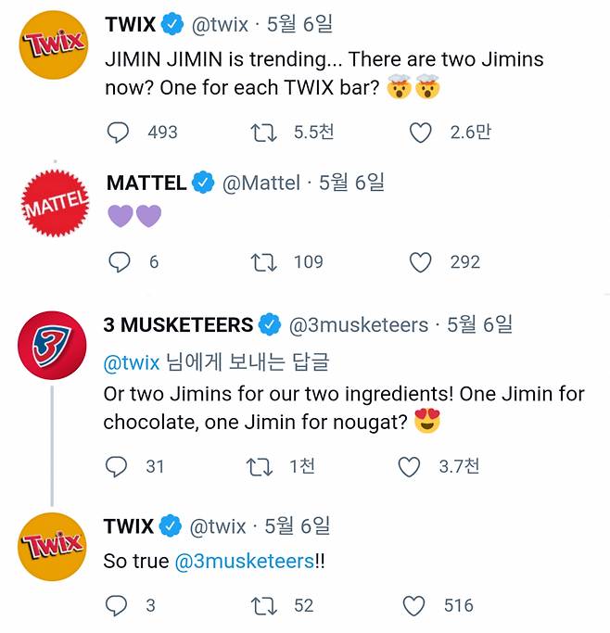Like TWIX's tweet with 2.6만 likes
The width and height of the screenshot is (610, 633).
(421, 133)
